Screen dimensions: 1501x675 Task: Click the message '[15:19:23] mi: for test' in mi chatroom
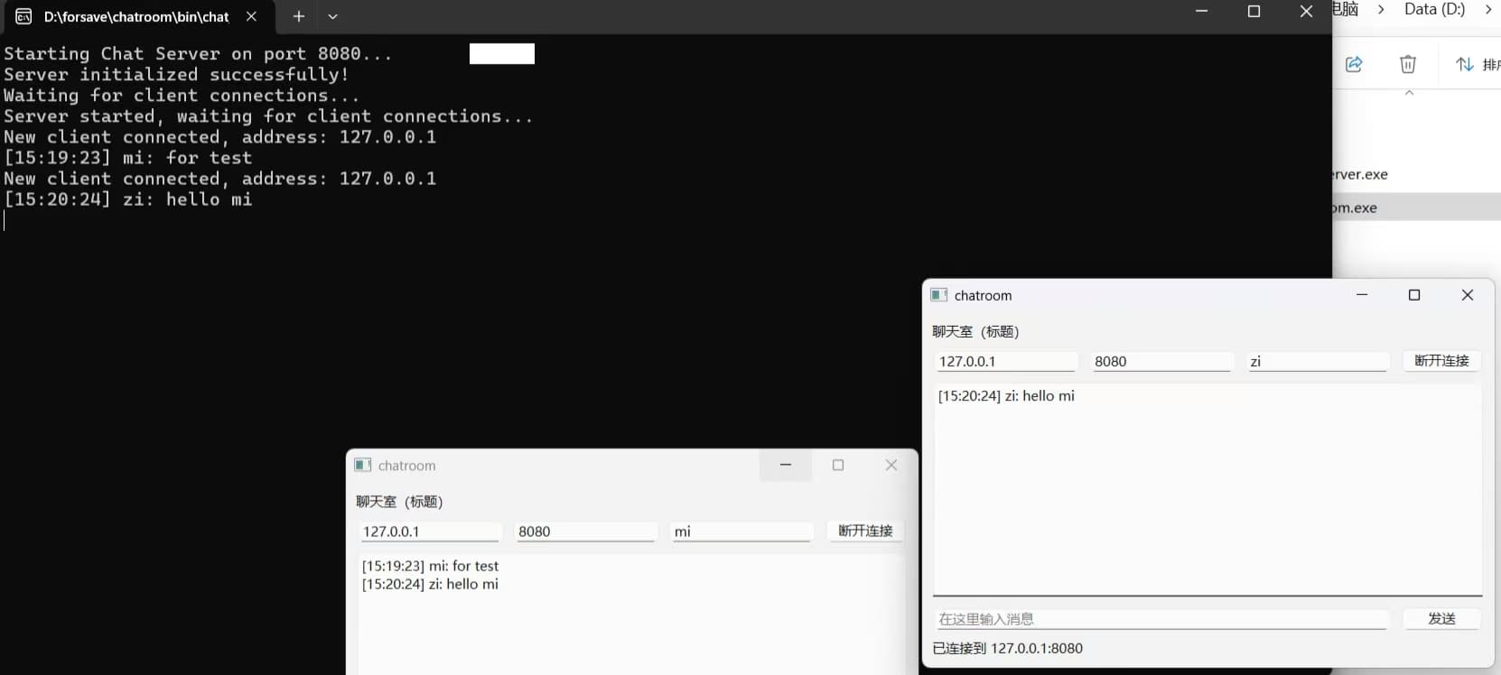(430, 566)
